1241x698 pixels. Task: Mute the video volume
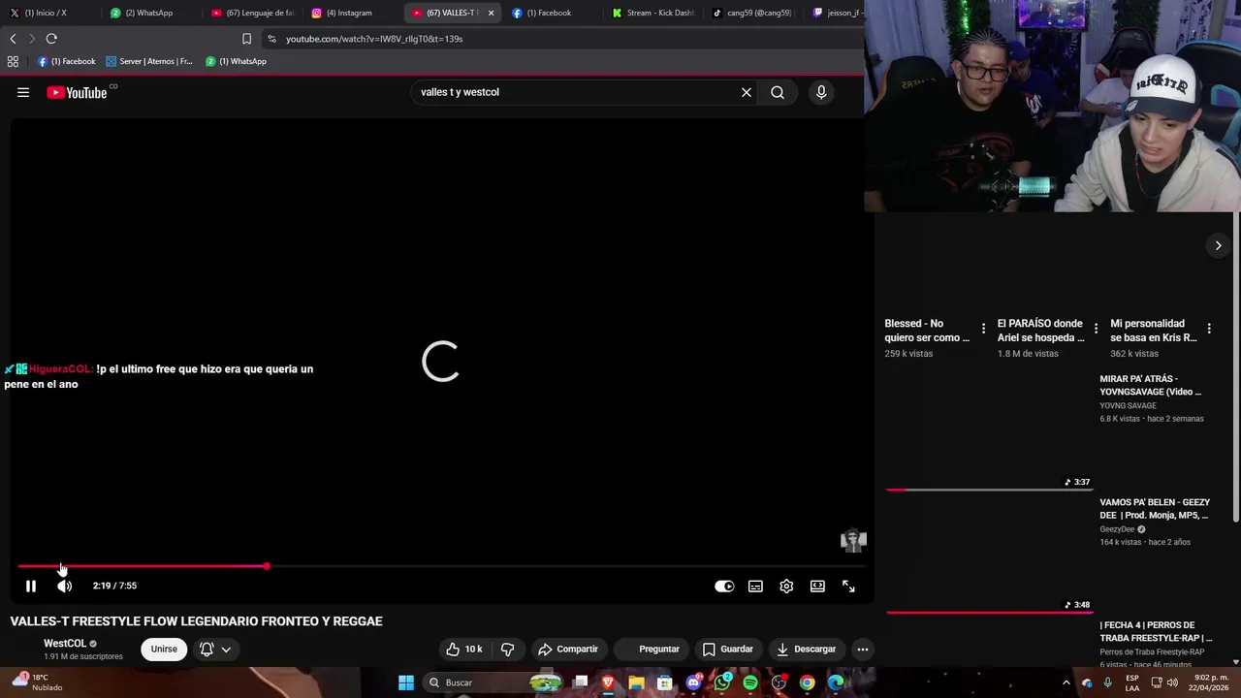(64, 586)
